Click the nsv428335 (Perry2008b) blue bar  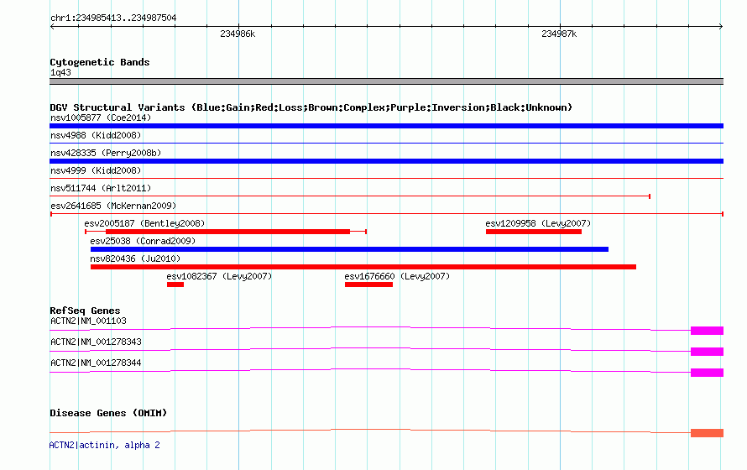coord(386,161)
